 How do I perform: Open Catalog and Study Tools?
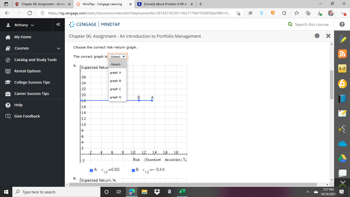click(35, 60)
